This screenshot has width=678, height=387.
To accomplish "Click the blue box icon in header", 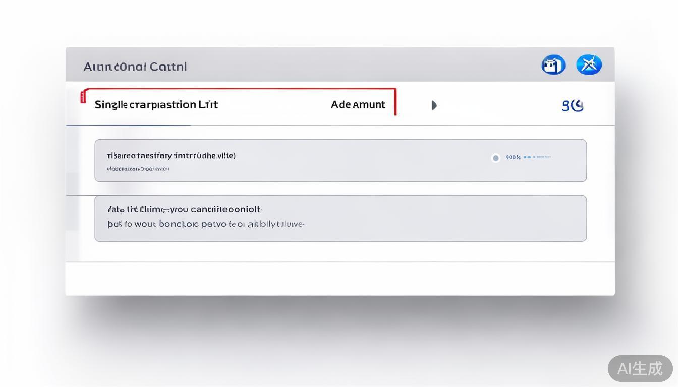I will click(x=553, y=65).
